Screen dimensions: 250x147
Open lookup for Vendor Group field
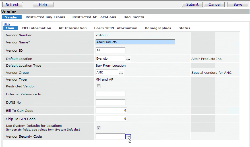(x=121, y=73)
